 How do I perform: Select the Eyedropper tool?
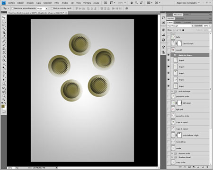point(4,36)
